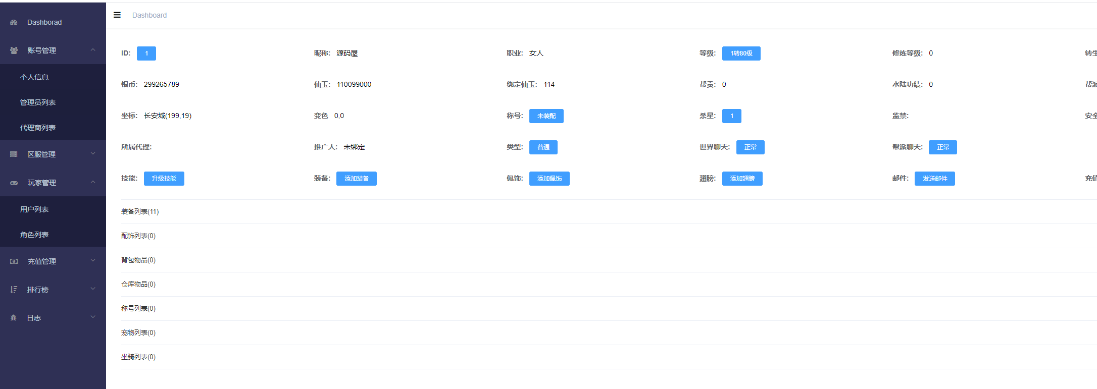Toggle 帮派聊天 status 正常 button

942,147
